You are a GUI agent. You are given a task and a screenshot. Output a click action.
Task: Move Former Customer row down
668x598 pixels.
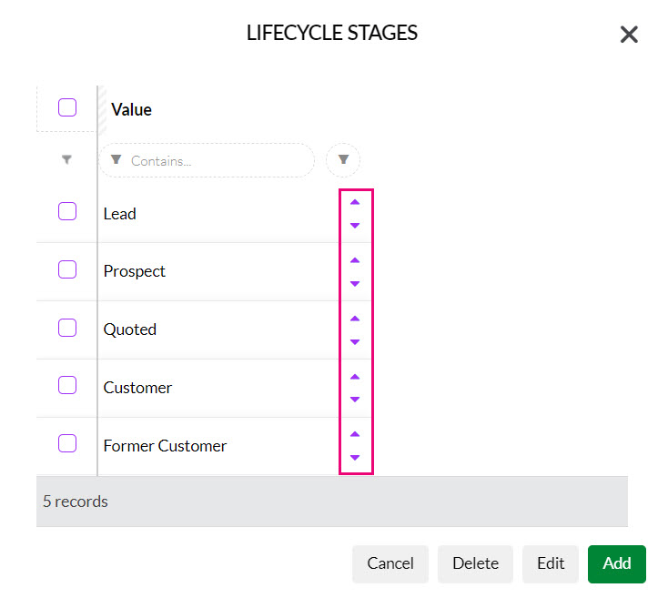click(355, 458)
